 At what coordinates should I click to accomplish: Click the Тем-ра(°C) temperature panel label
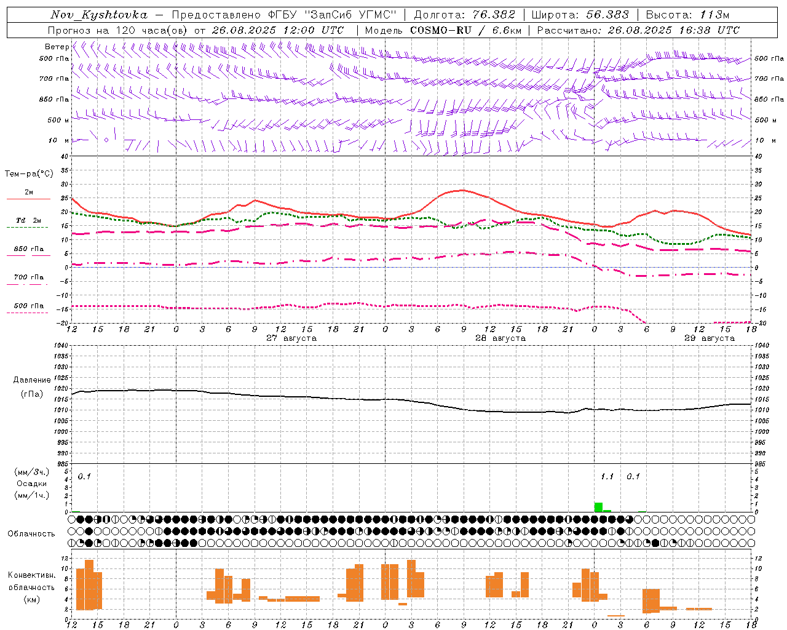pyautogui.click(x=29, y=174)
